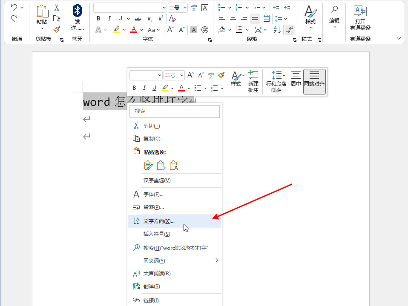Click 居中 in the mini toolbar
This screenshot has height=306, width=408.
point(296,79)
